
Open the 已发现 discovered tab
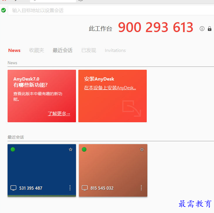tap(89, 50)
